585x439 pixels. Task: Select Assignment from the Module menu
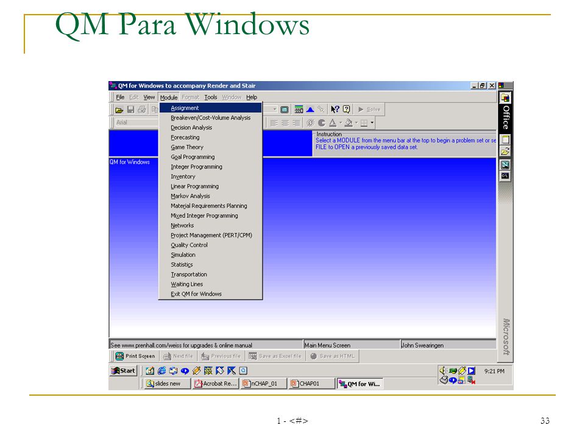point(210,108)
